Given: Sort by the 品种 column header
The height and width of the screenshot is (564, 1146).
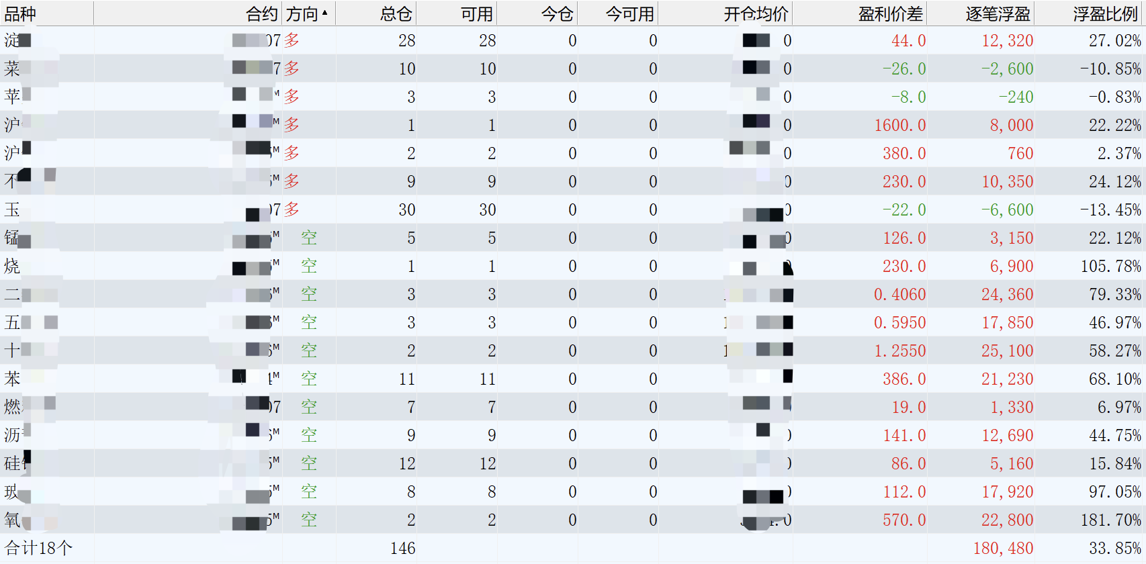Looking at the screenshot, I should pyautogui.click(x=20, y=13).
